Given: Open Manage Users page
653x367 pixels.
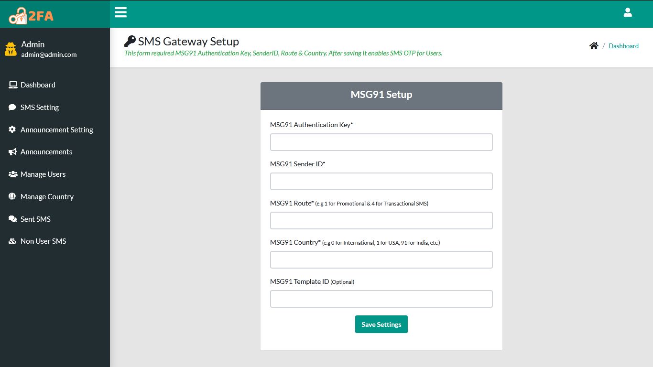Looking at the screenshot, I should tap(43, 174).
